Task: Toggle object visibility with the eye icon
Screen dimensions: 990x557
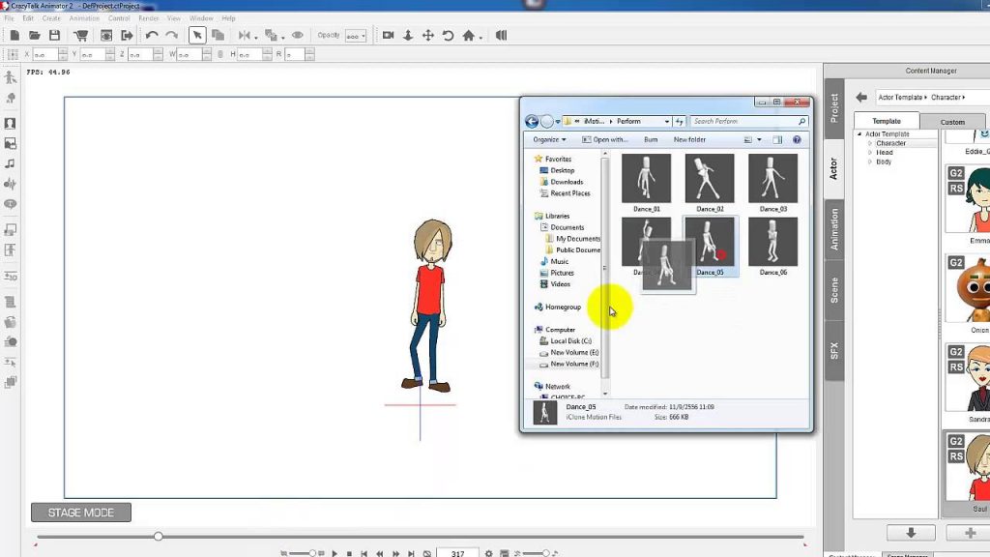Action: [x=298, y=36]
